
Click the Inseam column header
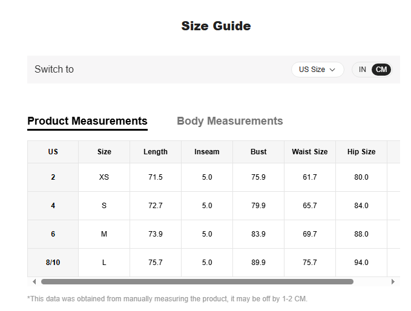tap(207, 152)
